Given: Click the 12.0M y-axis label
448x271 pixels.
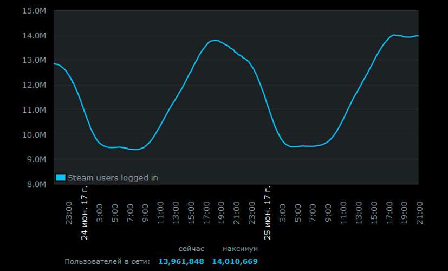Looking at the screenshot, I should [x=35, y=85].
